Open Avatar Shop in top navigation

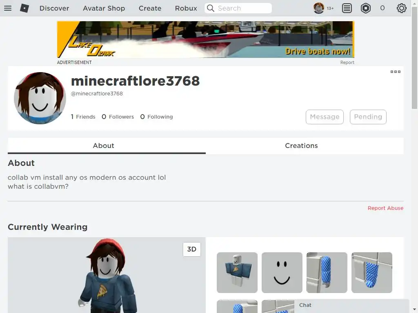coord(104,8)
